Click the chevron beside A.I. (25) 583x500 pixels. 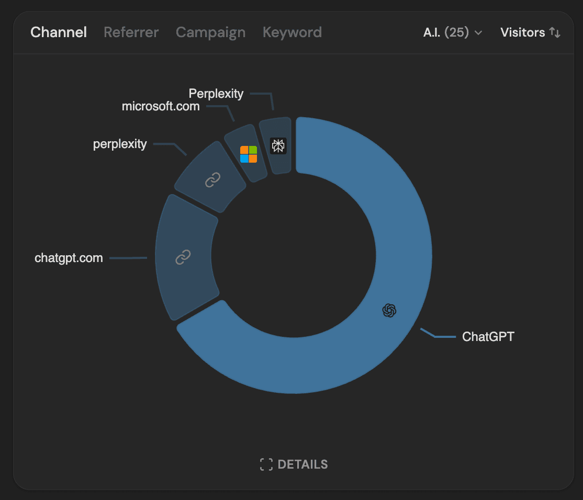(x=478, y=32)
